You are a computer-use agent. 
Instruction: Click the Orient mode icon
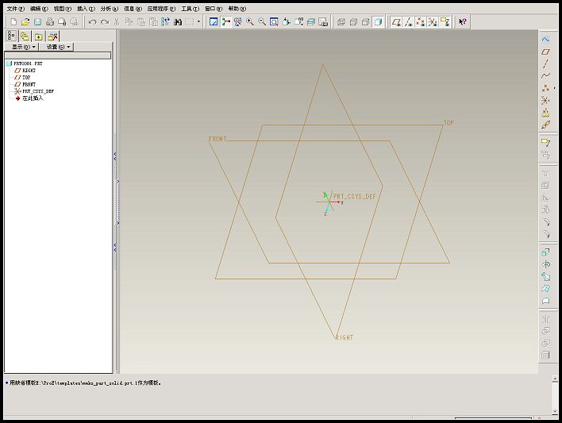pyautogui.click(x=237, y=22)
